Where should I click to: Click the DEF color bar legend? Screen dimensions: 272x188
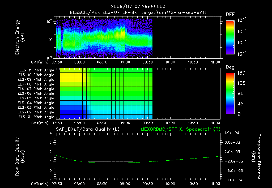click(x=230, y=37)
